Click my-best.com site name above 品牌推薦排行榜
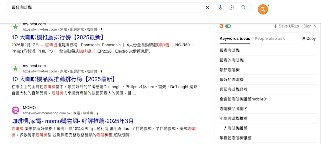321x144 pixels. point(34,66)
